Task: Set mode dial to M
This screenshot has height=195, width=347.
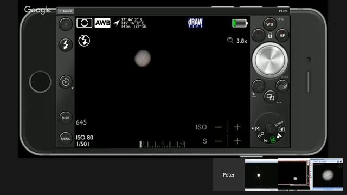Action: (x=257, y=128)
